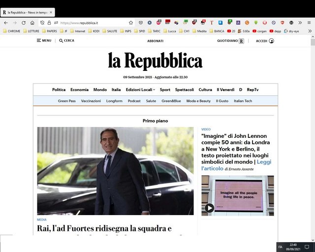Open the Firefox application menu
315x252 pixels.
point(309,23)
